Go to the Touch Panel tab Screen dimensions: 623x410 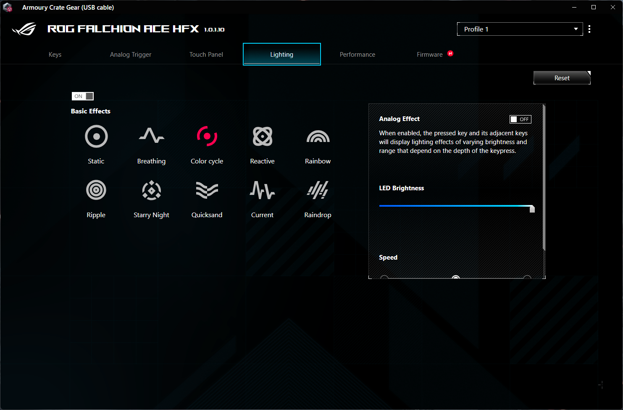206,55
